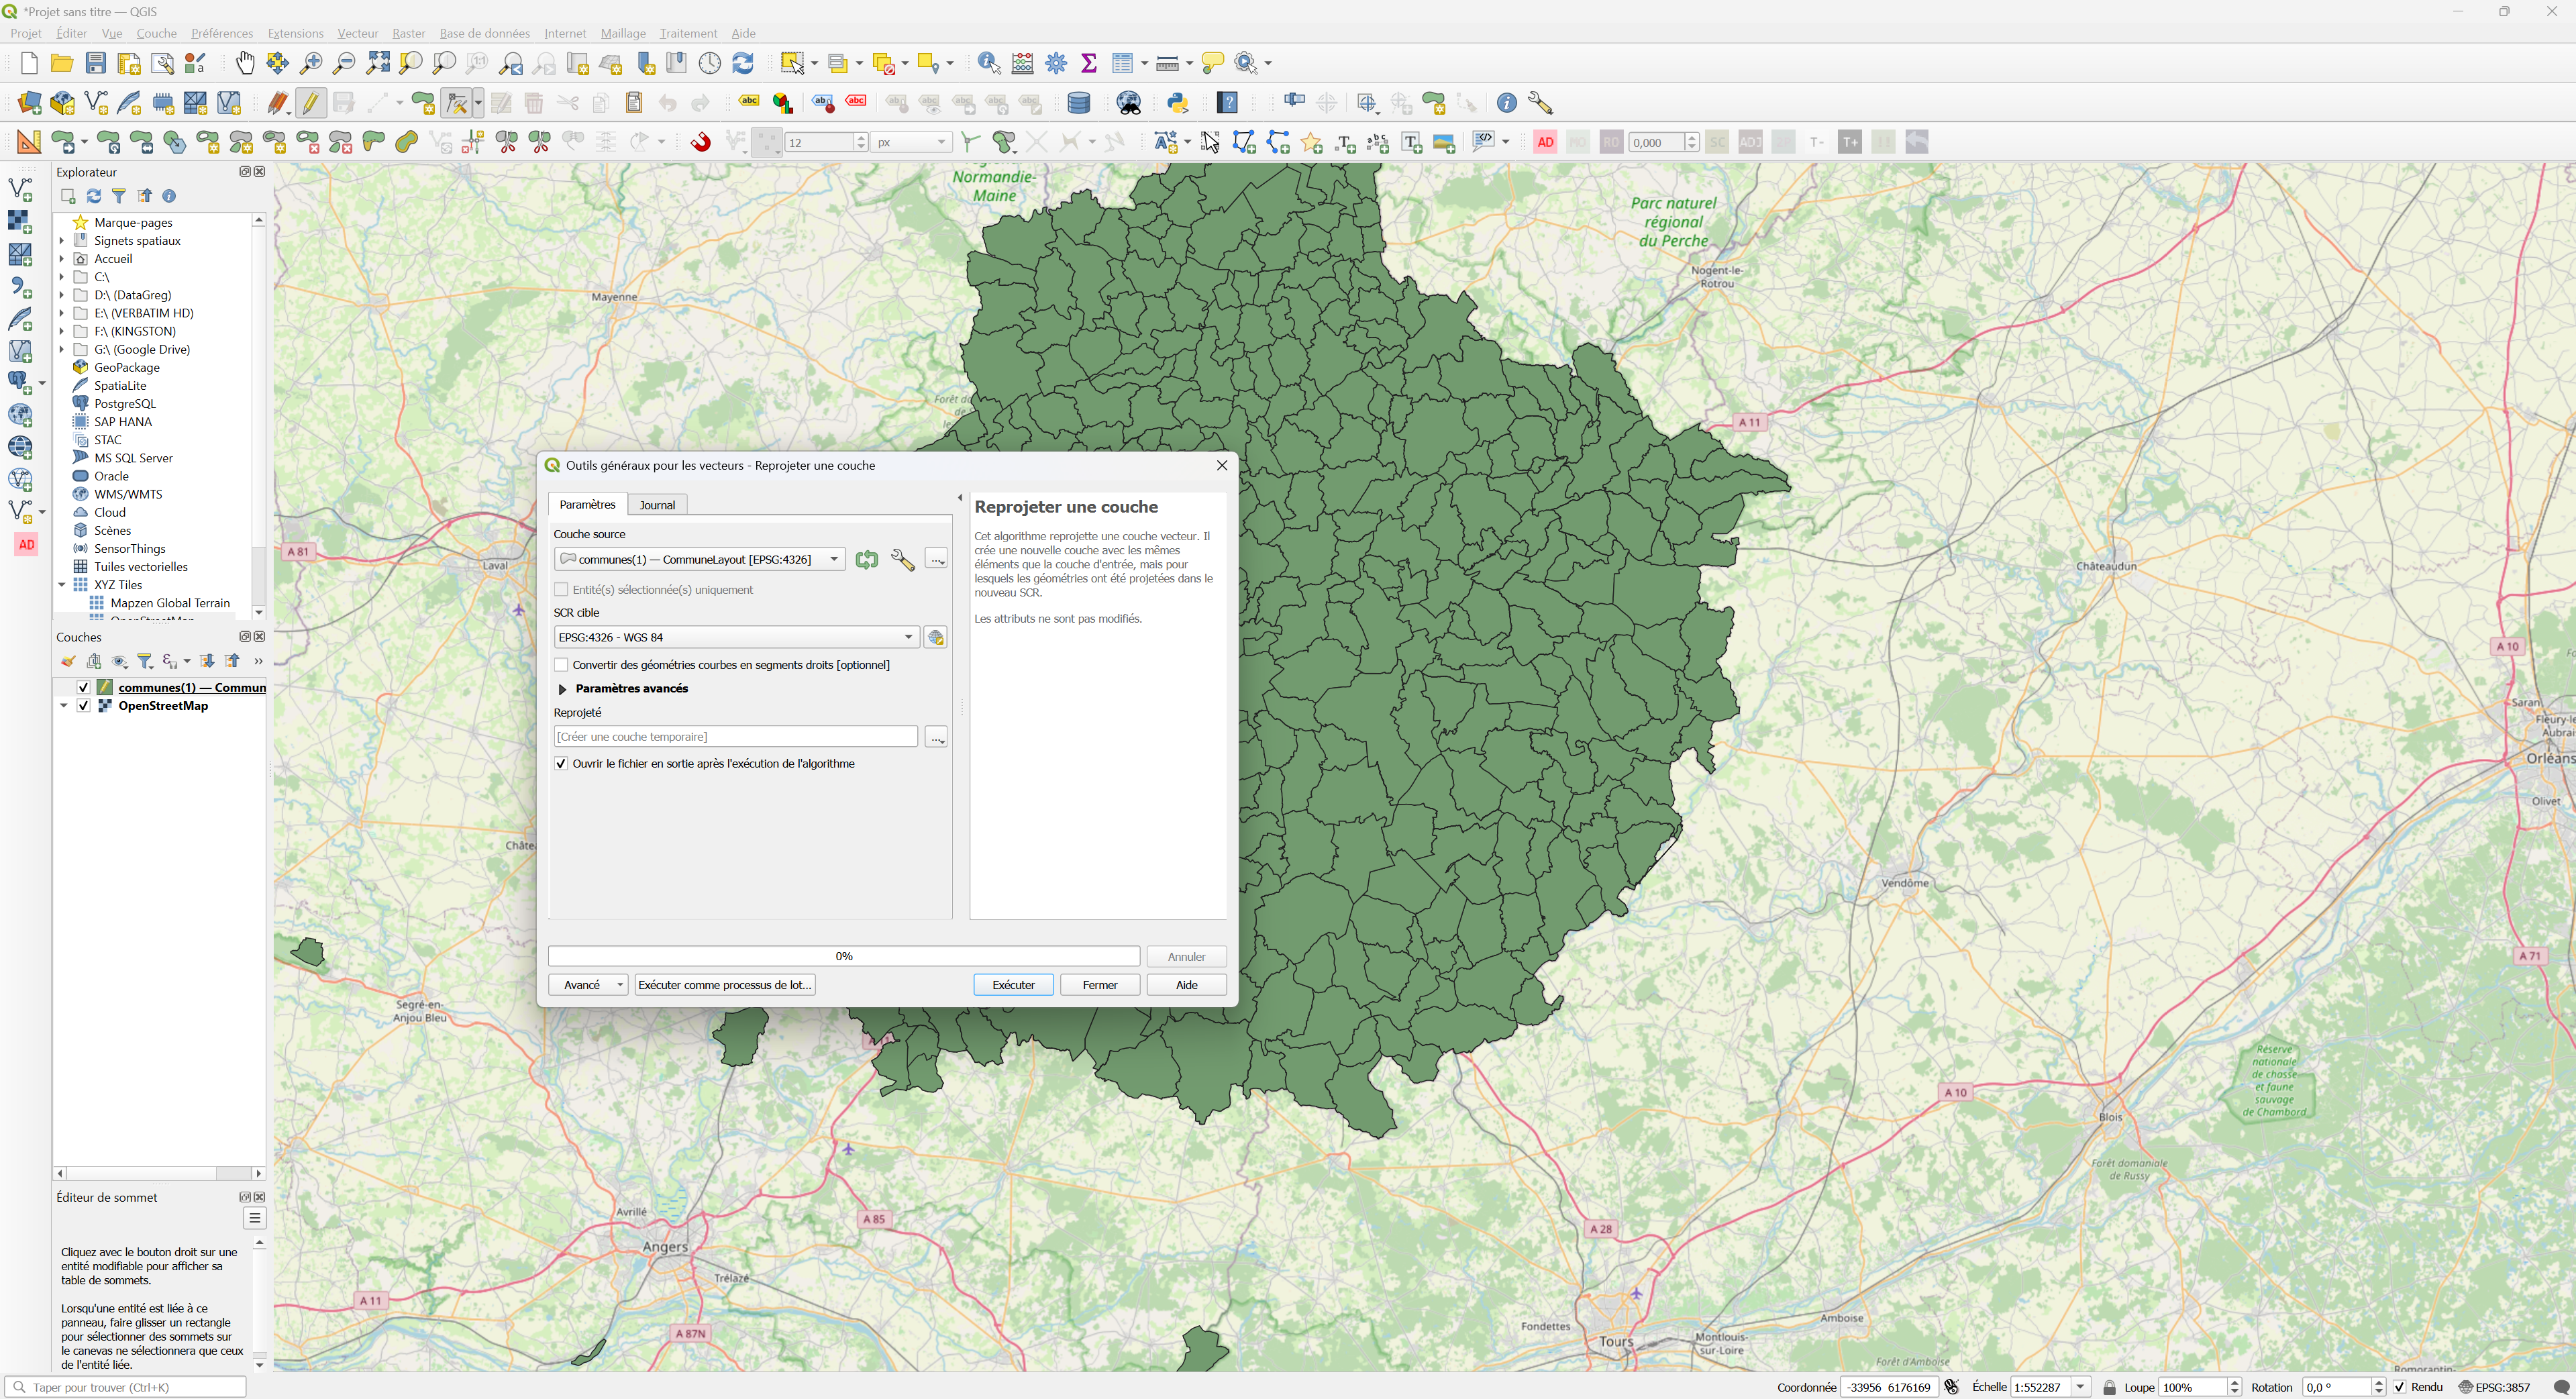This screenshot has width=2576, height=1399.
Task: Add PostGIS layer from side toolbar
Action: 20,382
